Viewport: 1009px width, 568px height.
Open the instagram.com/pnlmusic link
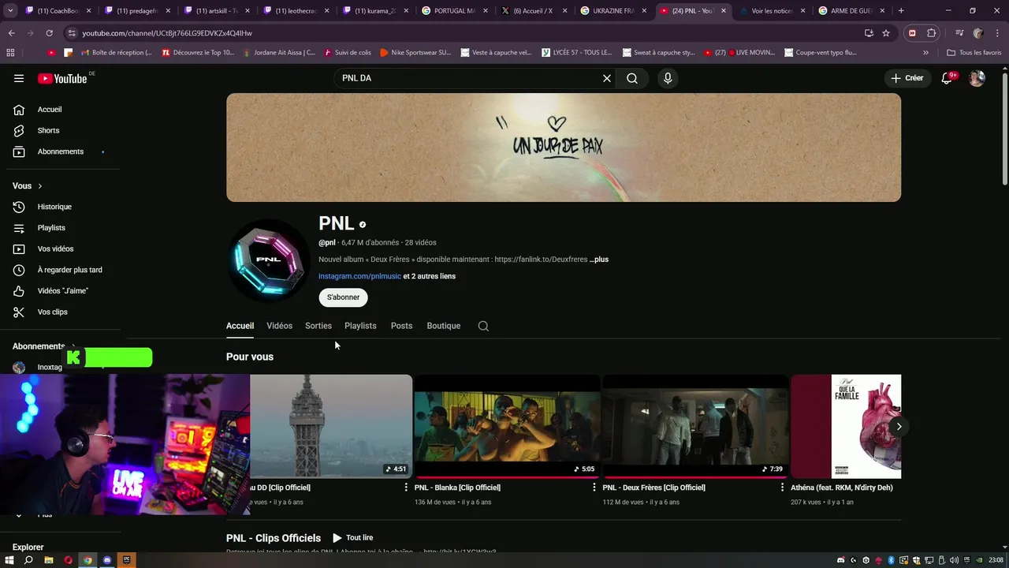(x=359, y=276)
